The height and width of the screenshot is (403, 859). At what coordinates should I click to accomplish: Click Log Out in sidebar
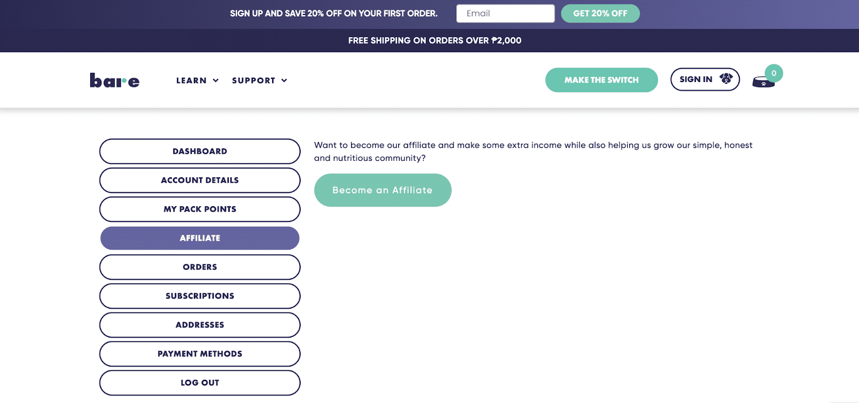pyautogui.click(x=200, y=383)
